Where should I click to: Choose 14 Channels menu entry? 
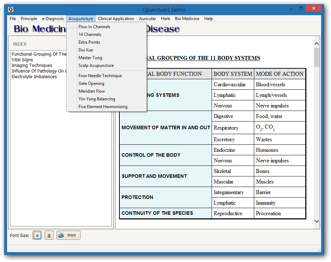[107, 35]
